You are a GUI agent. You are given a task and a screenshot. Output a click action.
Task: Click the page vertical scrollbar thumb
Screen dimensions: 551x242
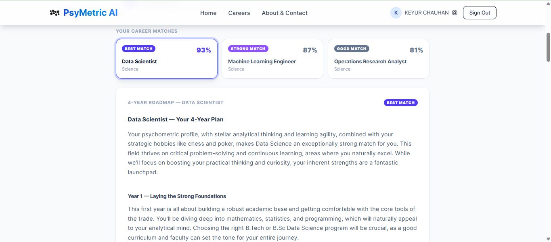[x=548, y=47]
